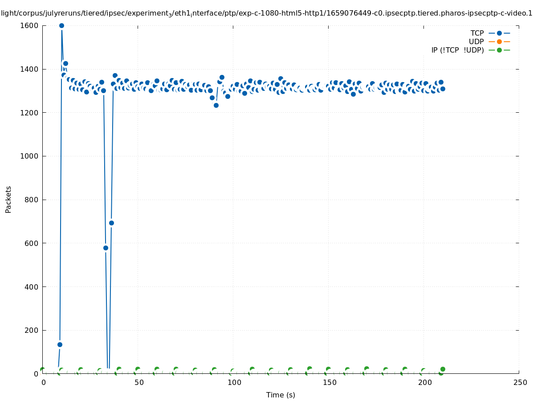Click the green IP legend marker
Viewport: 533px width, 401px height.
pos(499,50)
